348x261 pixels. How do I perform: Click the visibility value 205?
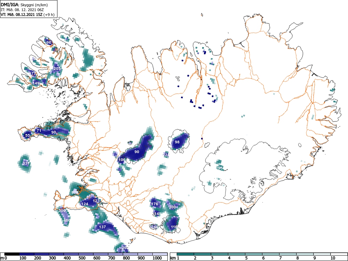tap(57, 68)
